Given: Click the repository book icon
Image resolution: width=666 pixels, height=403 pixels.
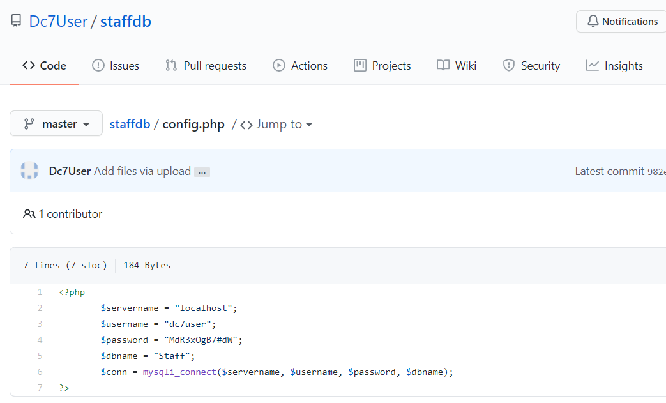Looking at the screenshot, I should (16, 21).
